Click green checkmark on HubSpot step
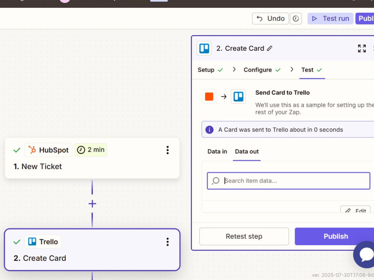 pyautogui.click(x=17, y=150)
